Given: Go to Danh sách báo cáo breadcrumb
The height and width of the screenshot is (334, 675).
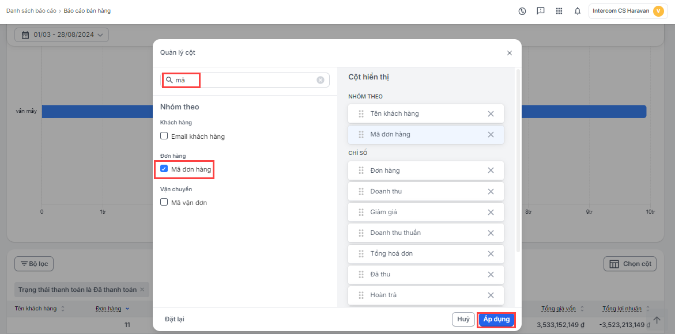Looking at the screenshot, I should pyautogui.click(x=31, y=11).
